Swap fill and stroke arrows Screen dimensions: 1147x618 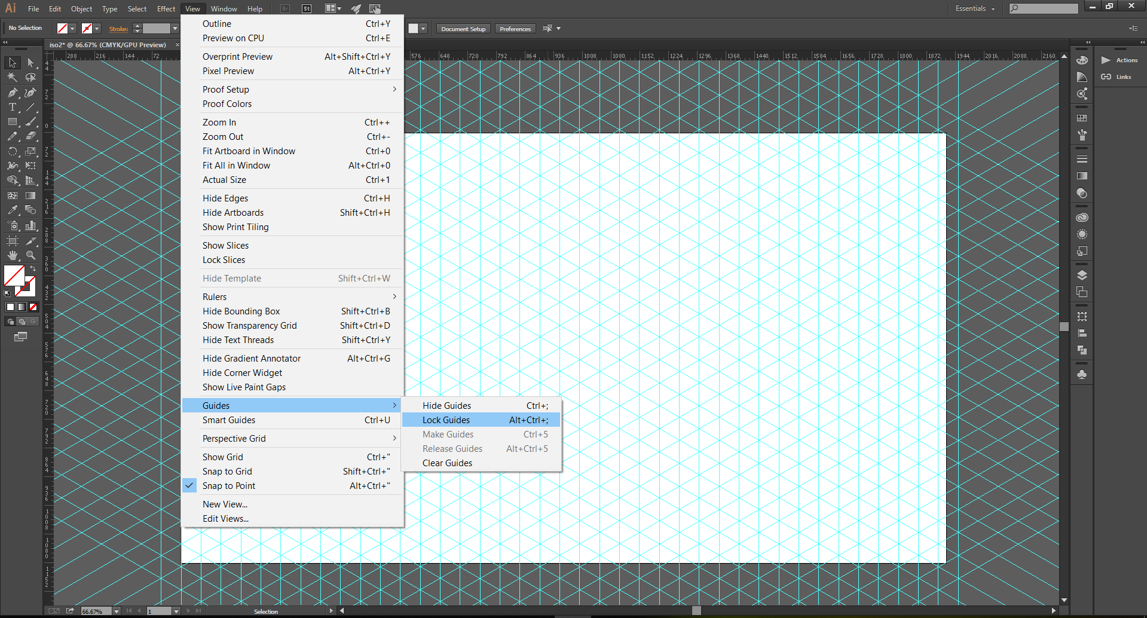click(33, 268)
